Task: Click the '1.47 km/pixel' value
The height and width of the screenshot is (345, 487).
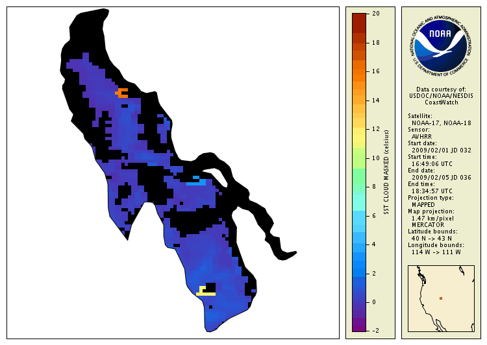Action: [x=432, y=219]
